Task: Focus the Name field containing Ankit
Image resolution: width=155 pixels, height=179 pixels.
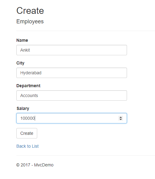Action: [x=72, y=50]
